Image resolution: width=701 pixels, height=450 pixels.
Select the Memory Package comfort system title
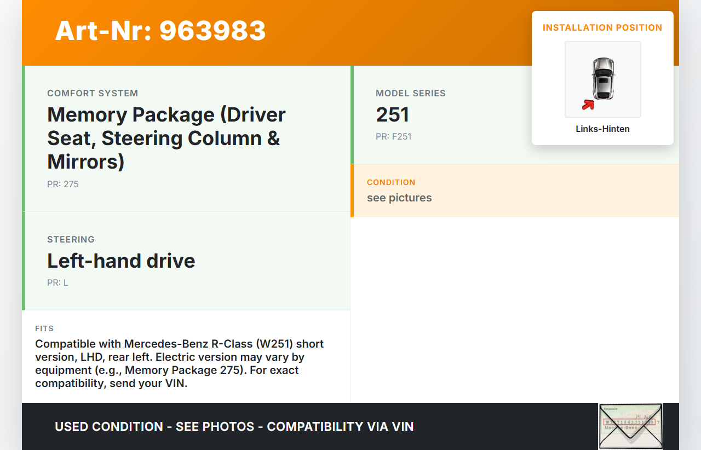pos(166,138)
